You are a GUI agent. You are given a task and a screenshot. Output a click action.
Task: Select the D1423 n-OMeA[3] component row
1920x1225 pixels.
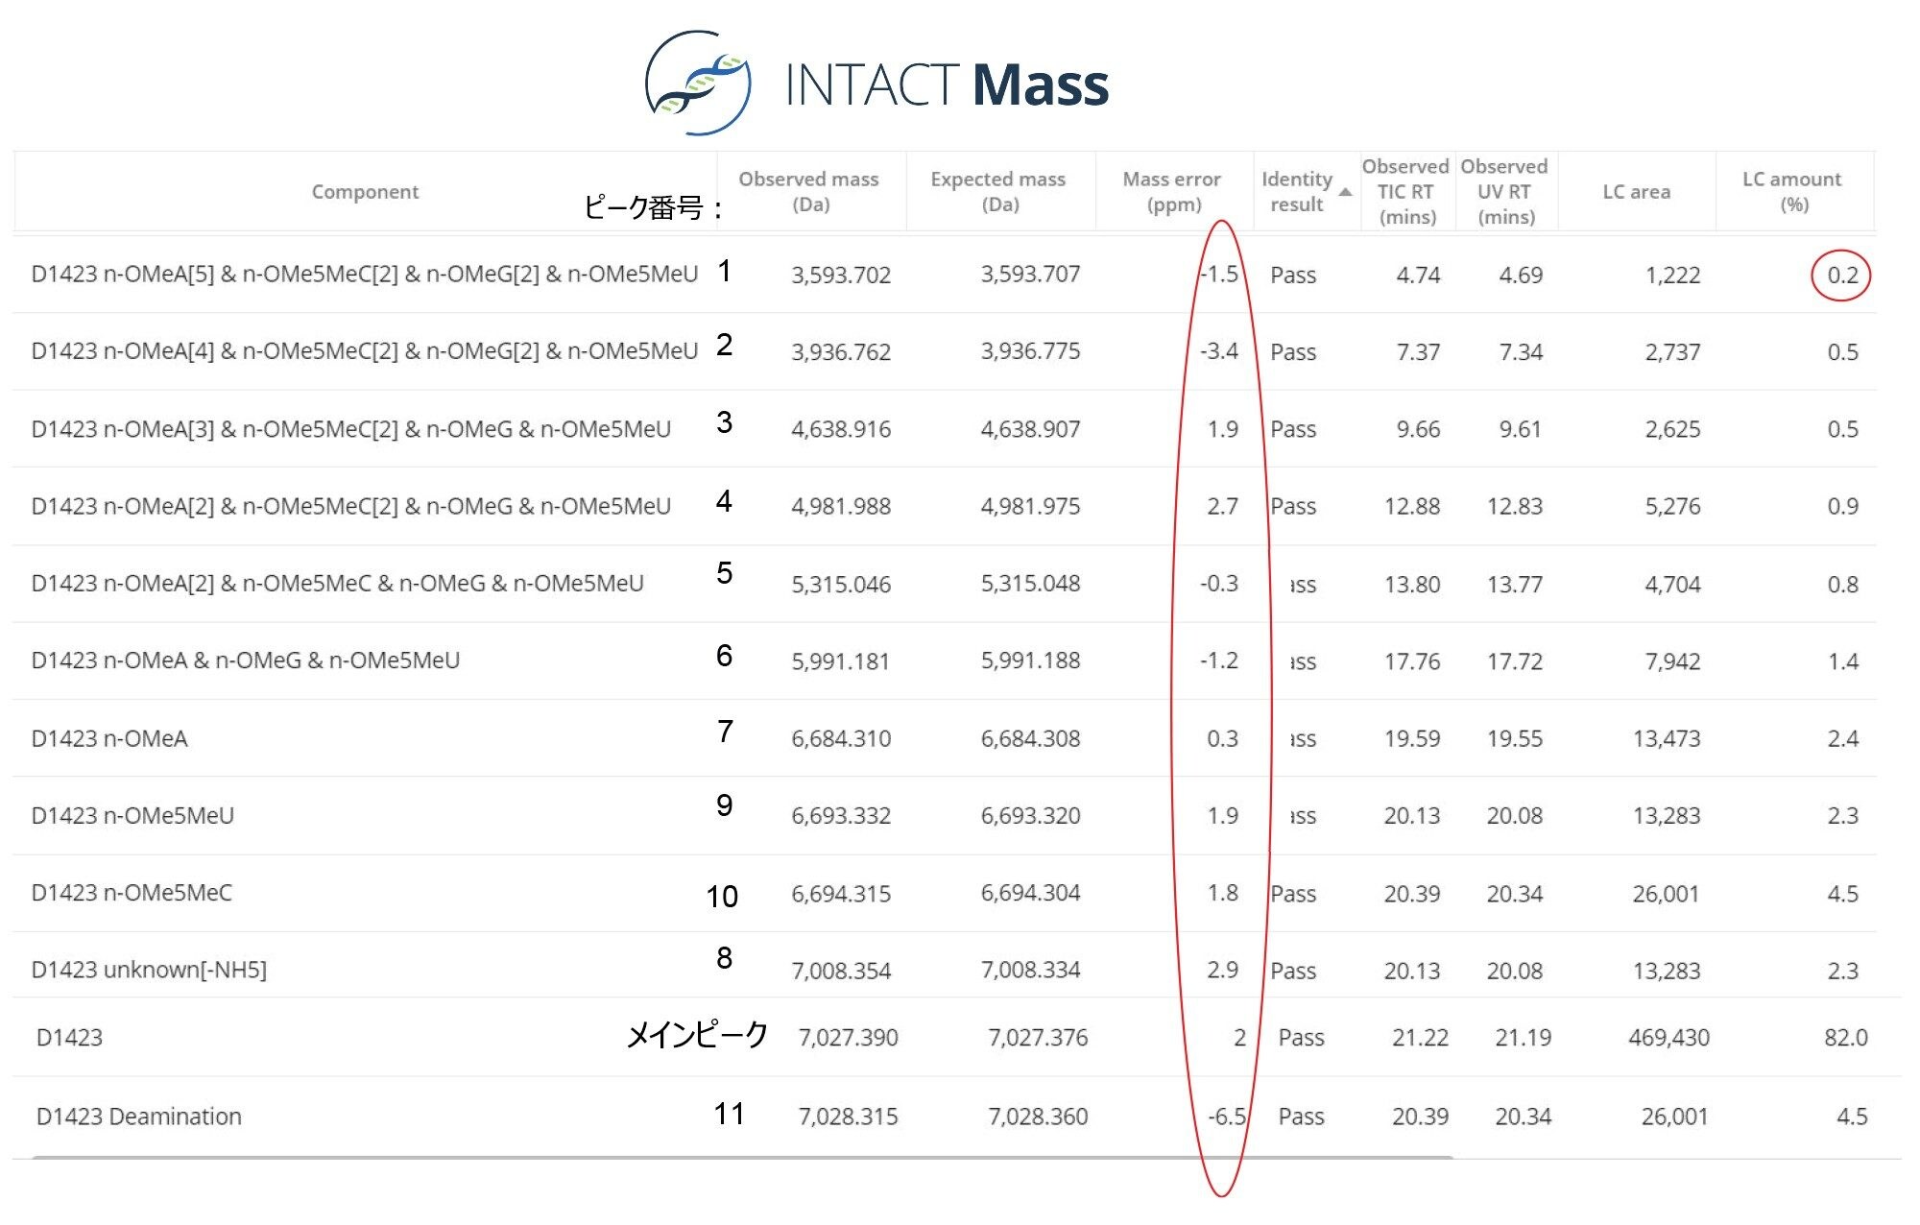945,429
